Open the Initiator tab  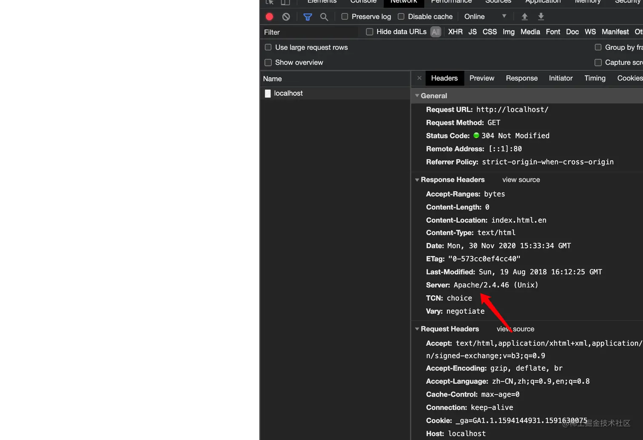[x=560, y=78]
